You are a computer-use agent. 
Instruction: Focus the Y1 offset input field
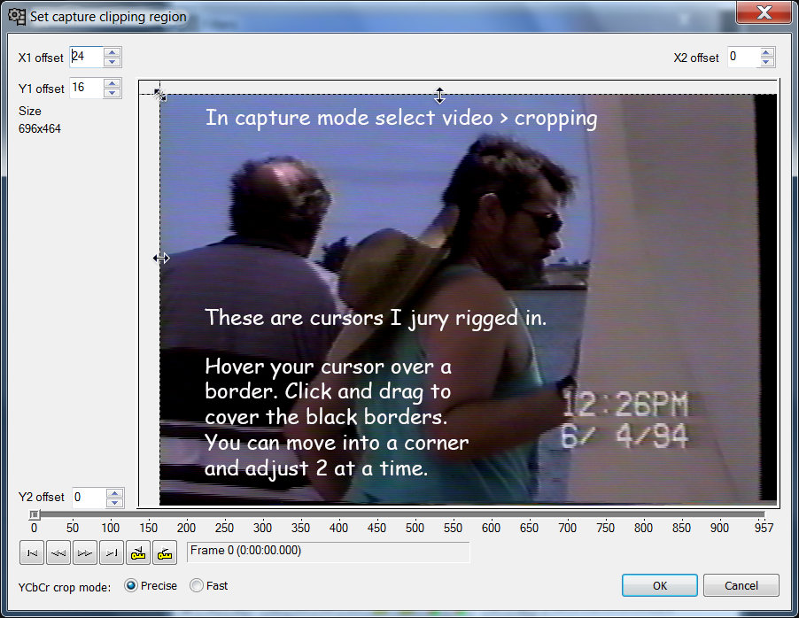coord(86,88)
